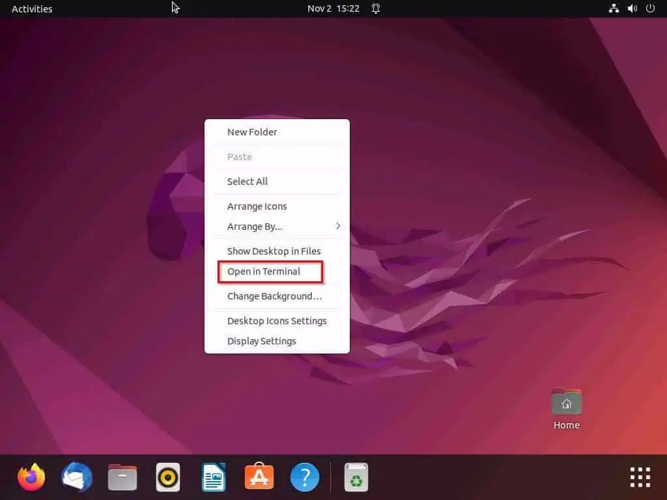Open the Home folder on the desktop
The image size is (667, 500).
point(565,402)
